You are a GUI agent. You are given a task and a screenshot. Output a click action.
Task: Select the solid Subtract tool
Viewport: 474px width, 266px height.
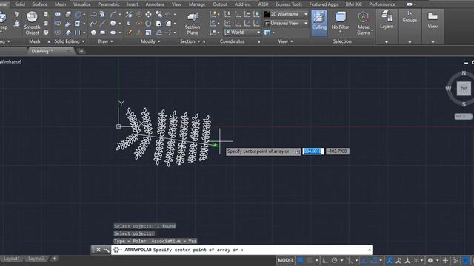point(58,23)
